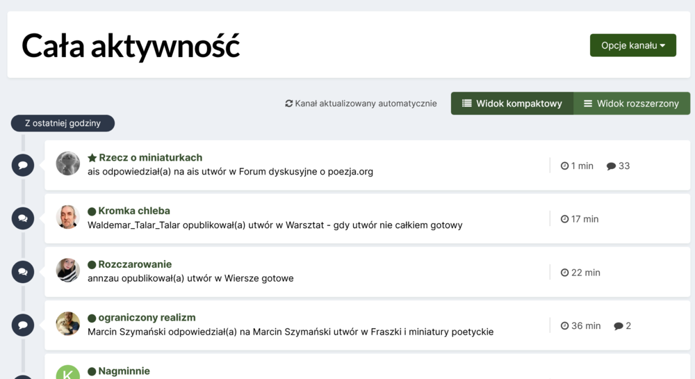Click the Z ostatniej godziny timeline label
This screenshot has height=379, width=695.
pos(63,123)
